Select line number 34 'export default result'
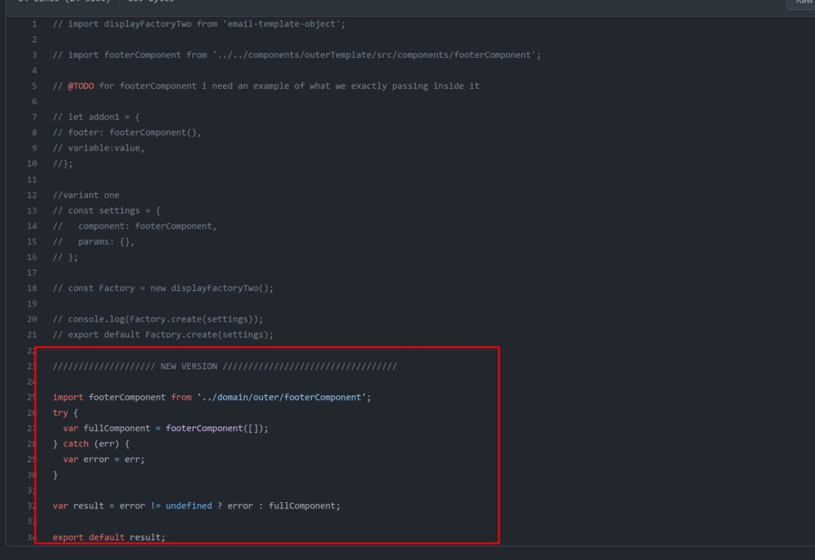815x560 pixels. click(31, 536)
